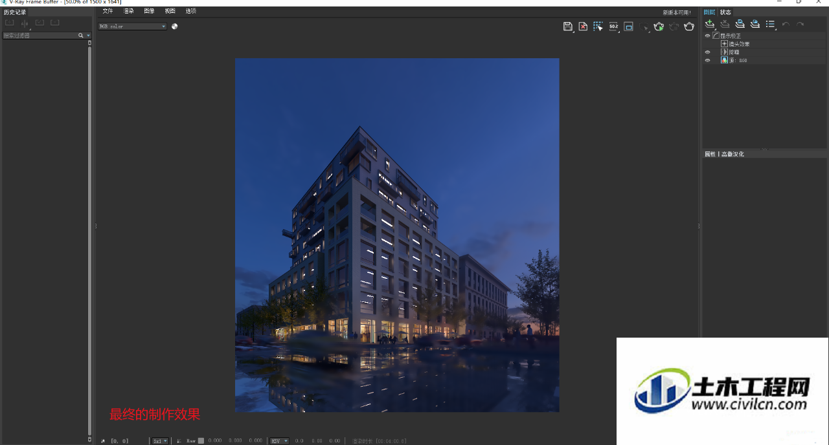This screenshot has height=445, width=829.
Task: Click the RGB source layer icon
Action: pos(725,60)
